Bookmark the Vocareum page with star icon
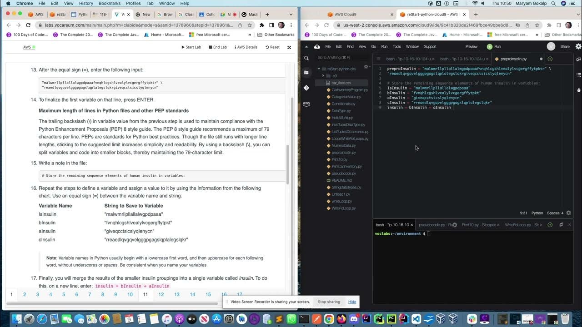Image resolution: width=582 pixels, height=327 pixels. click(250, 25)
